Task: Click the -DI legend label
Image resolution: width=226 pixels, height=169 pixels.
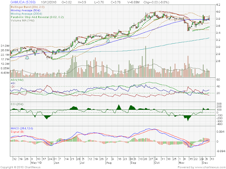Action: (13, 87)
